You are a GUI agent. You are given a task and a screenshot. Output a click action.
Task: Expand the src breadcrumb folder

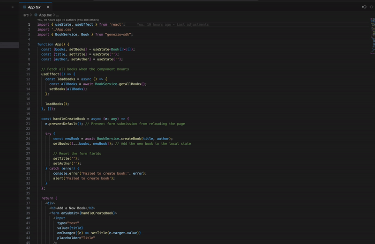point(26,15)
